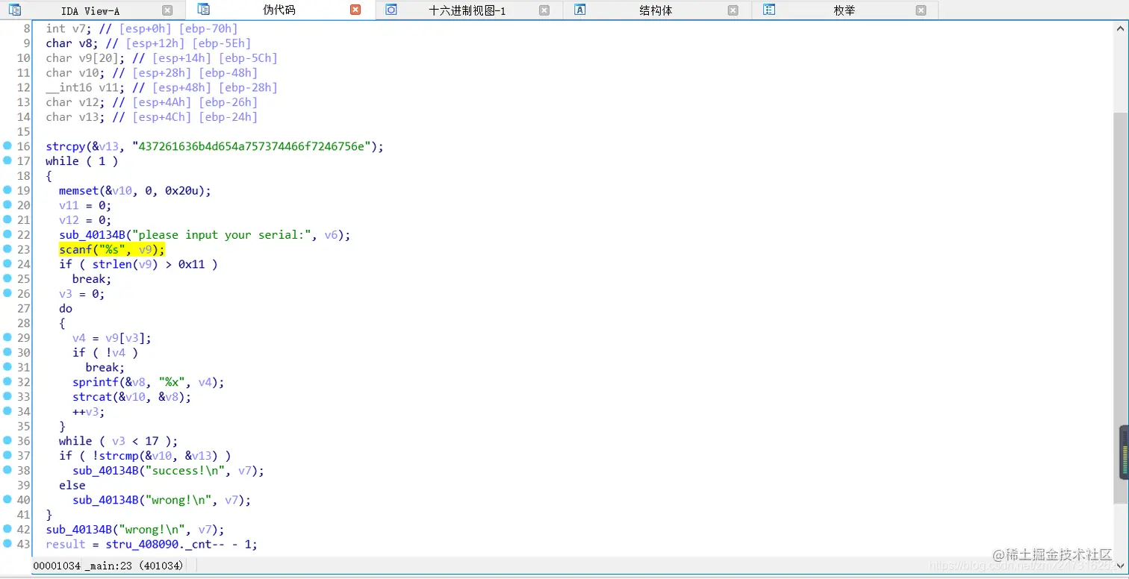Image resolution: width=1129 pixels, height=579 pixels.
Task: Click the 伪代码 tab icon
Action: tap(204, 10)
